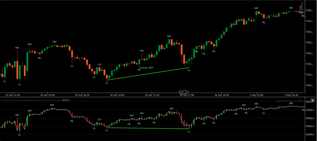This screenshot has width=317, height=141.
Task: Click the 7120 price axis label
Action: [x=310, y=75]
